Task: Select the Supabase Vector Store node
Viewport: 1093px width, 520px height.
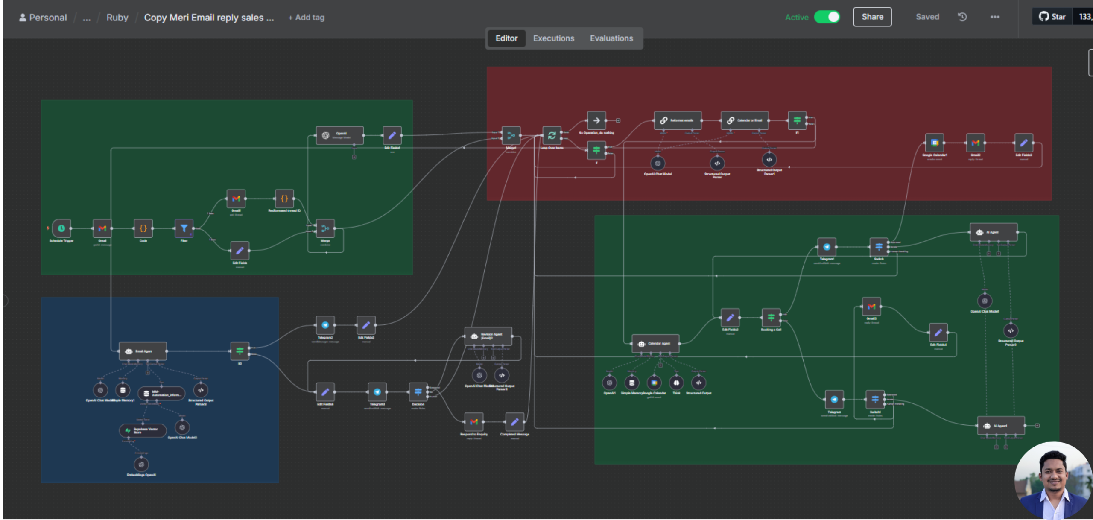Action: point(143,430)
